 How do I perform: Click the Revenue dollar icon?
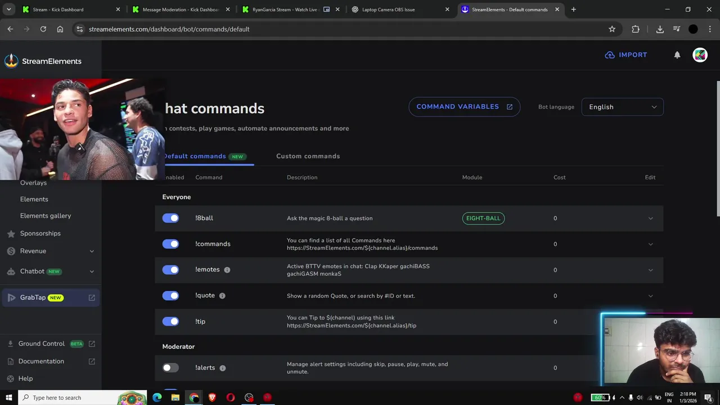click(x=11, y=251)
